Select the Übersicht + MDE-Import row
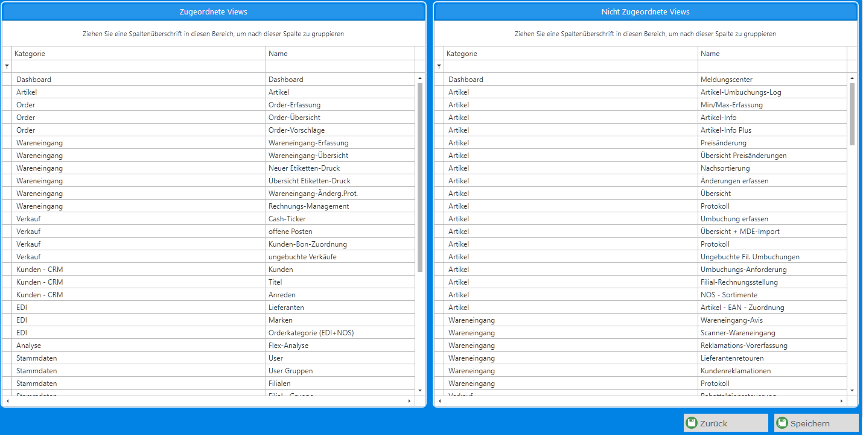863x436 pixels. pyautogui.click(x=641, y=232)
